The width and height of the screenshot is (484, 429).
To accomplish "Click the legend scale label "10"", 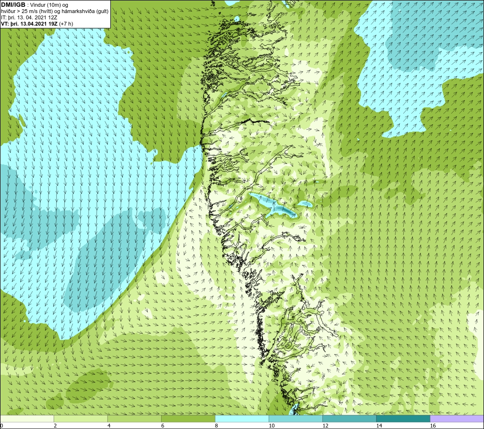I will [272, 426].
